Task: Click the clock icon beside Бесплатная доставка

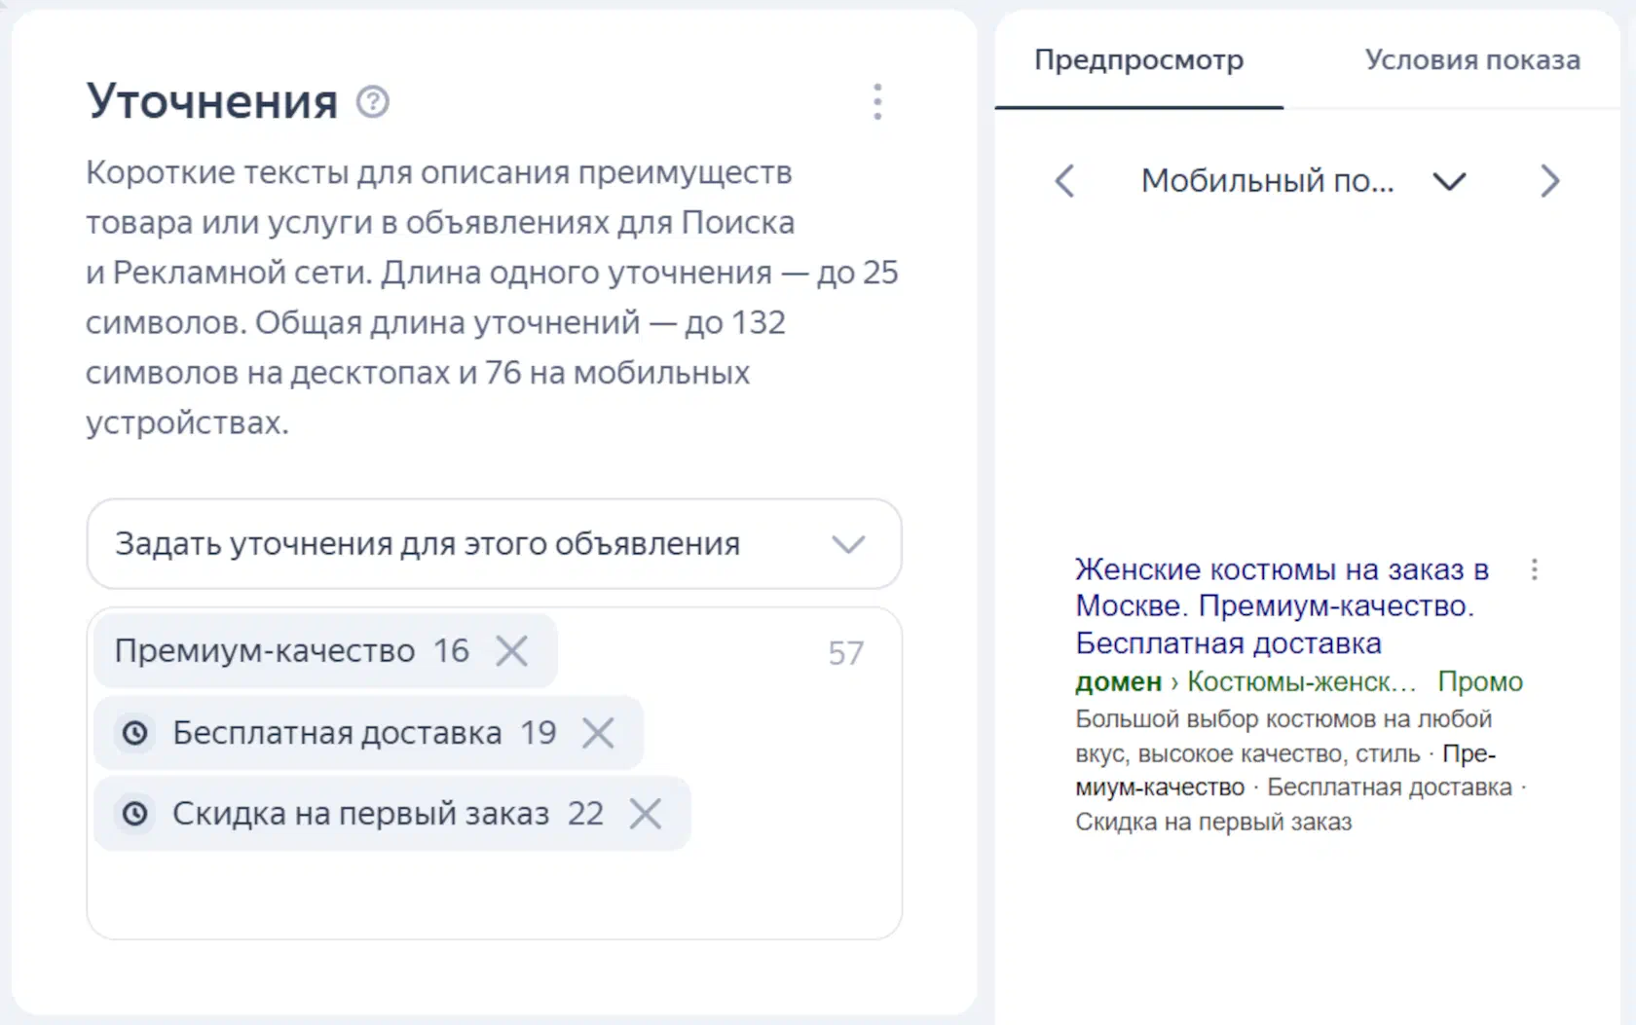Action: [x=135, y=732]
